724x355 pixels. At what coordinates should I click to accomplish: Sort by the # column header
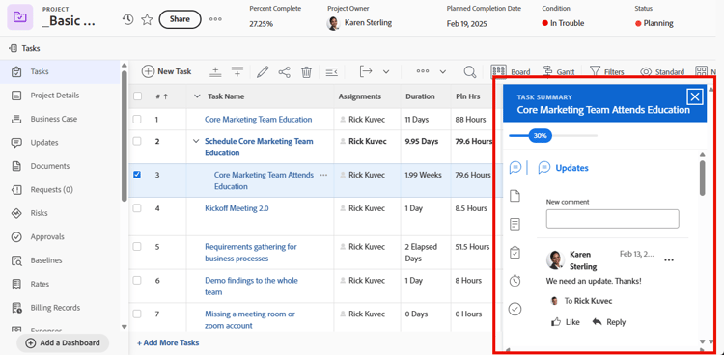click(x=161, y=96)
